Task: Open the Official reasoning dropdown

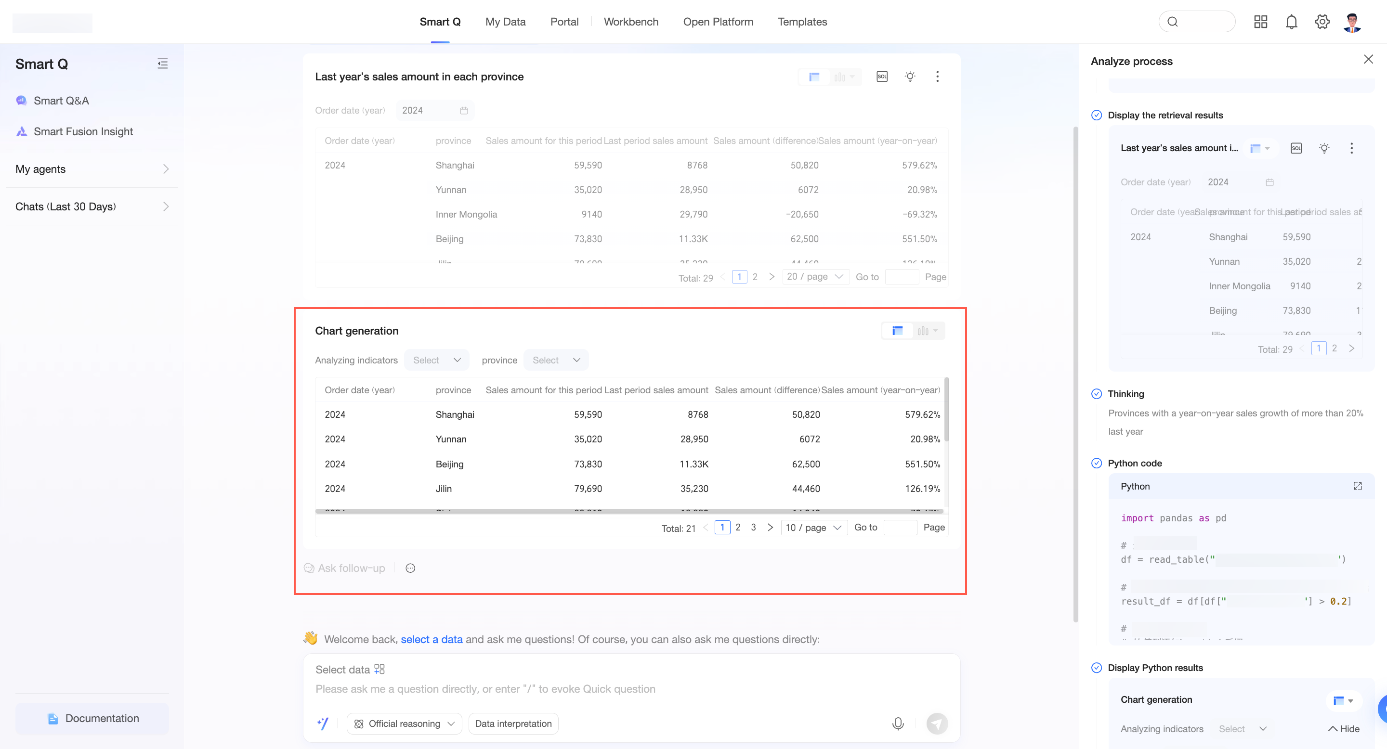Action: [404, 723]
